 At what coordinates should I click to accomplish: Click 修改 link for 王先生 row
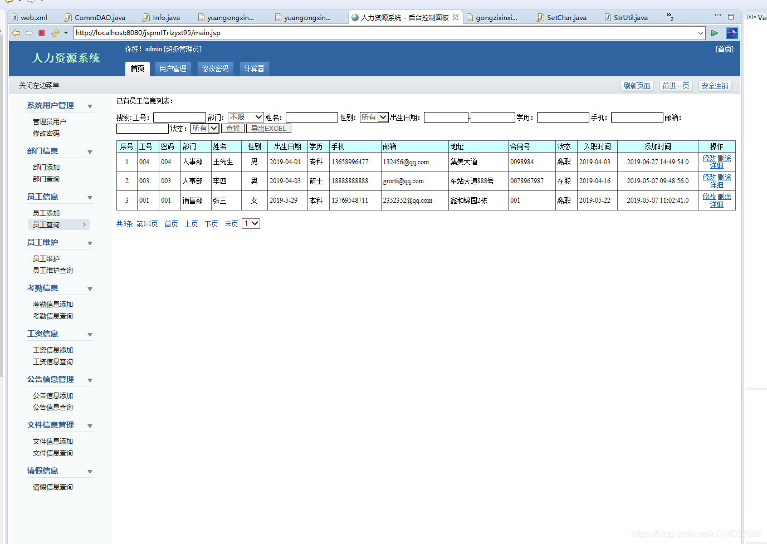click(709, 158)
